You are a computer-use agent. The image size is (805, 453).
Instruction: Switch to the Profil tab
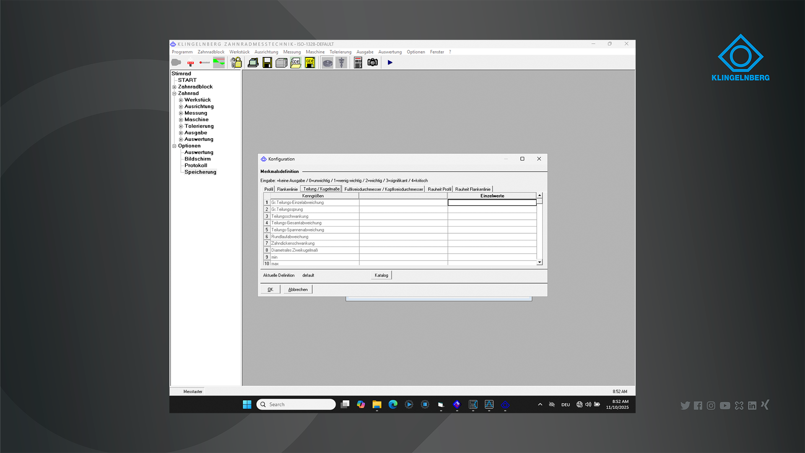coord(268,189)
